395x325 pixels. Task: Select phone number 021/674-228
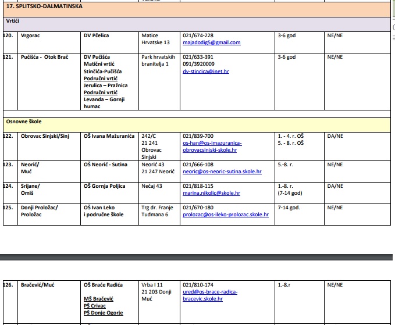click(x=198, y=35)
